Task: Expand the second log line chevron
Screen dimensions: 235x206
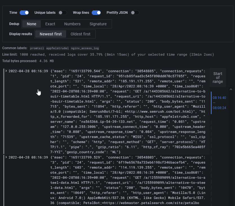Action: (x=6, y=157)
